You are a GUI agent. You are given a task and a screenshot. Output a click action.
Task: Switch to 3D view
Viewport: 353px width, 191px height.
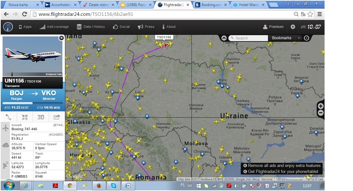coord(41,117)
